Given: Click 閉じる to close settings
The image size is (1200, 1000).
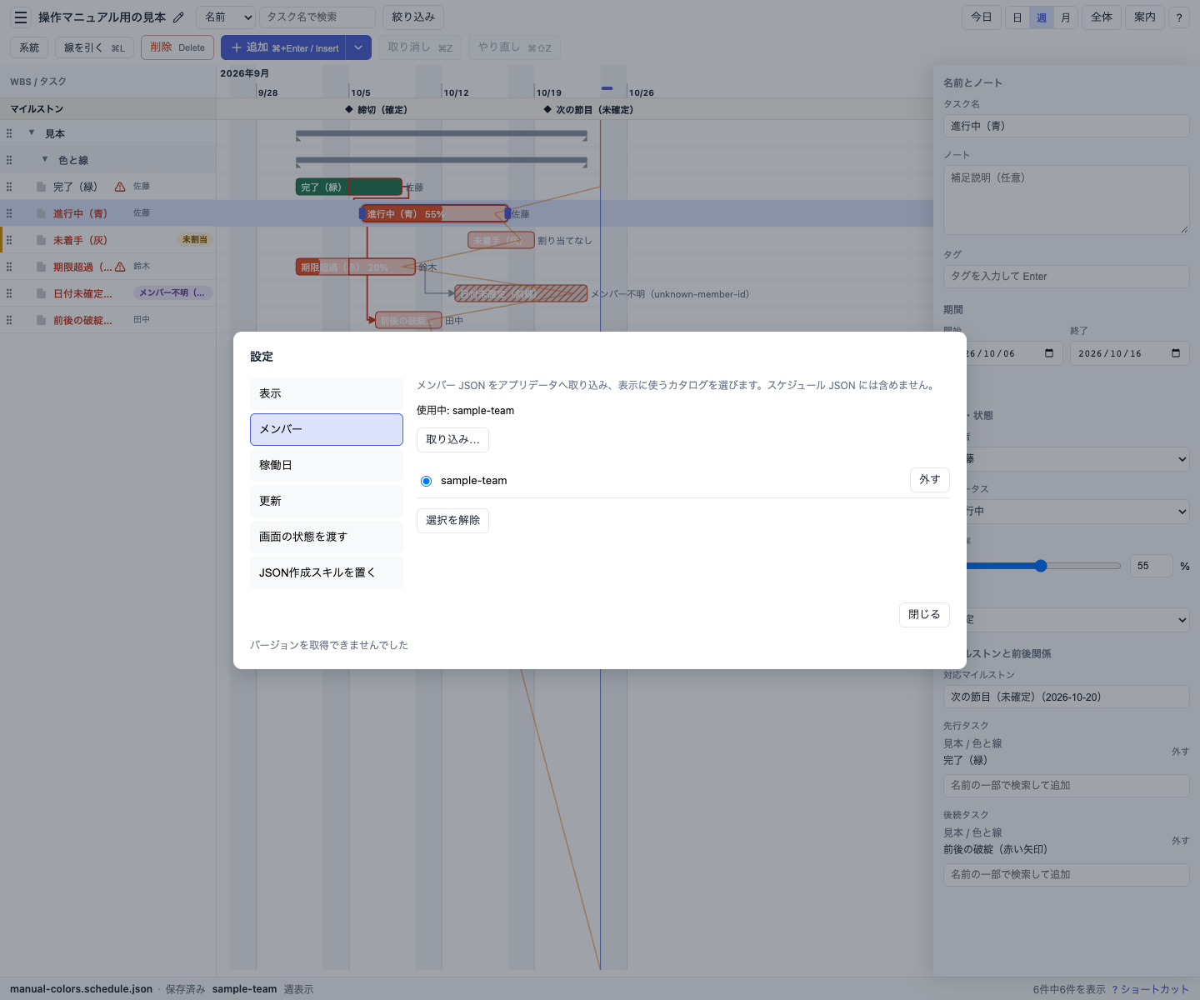Looking at the screenshot, I should [924, 614].
